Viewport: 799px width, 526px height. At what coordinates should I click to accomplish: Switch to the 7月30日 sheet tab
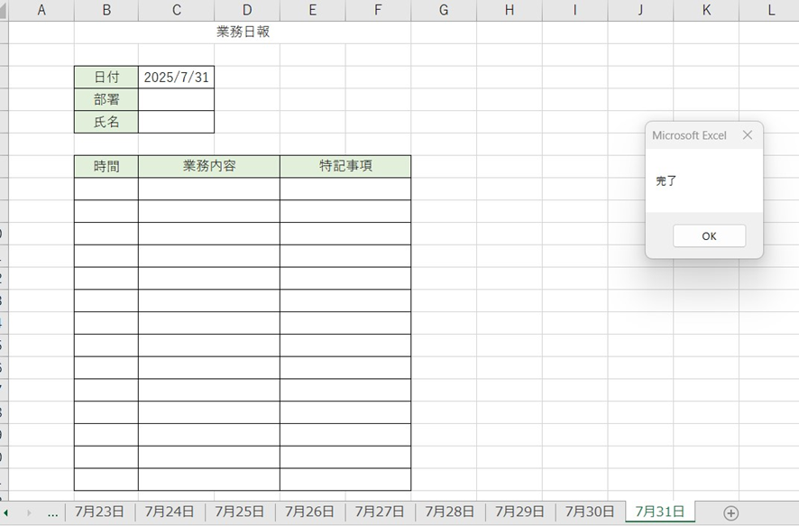(x=590, y=512)
